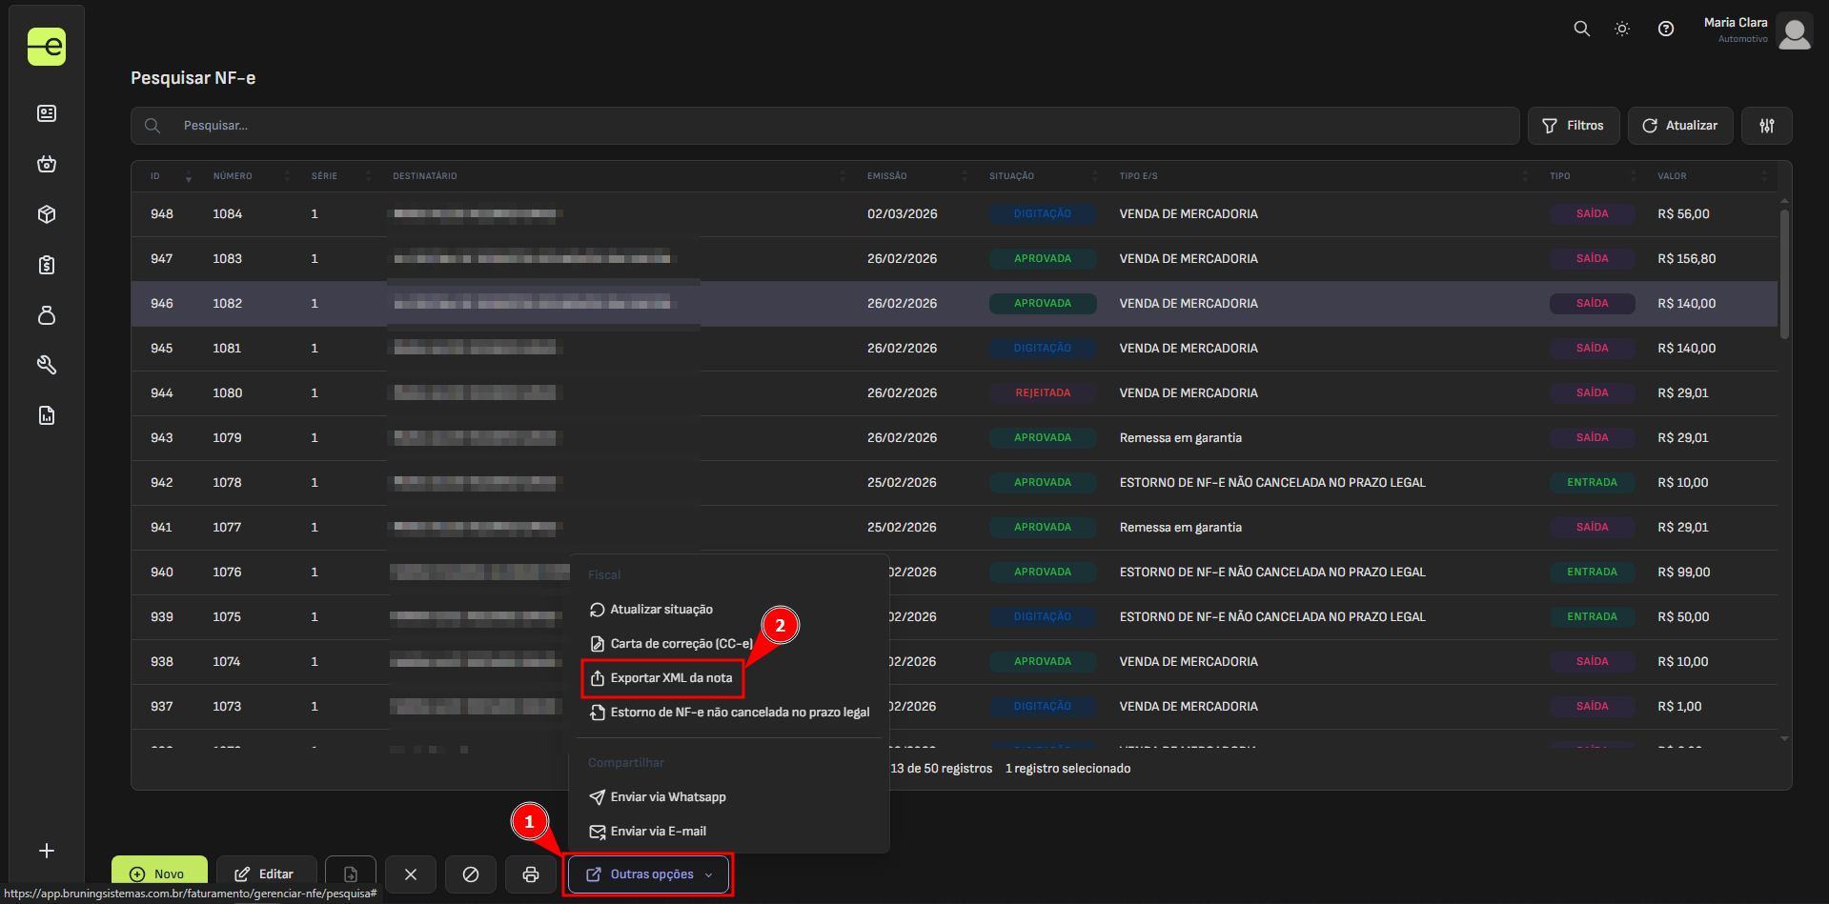1829x904 pixels.
Task: Click the money bag sidebar icon
Action: click(x=47, y=314)
